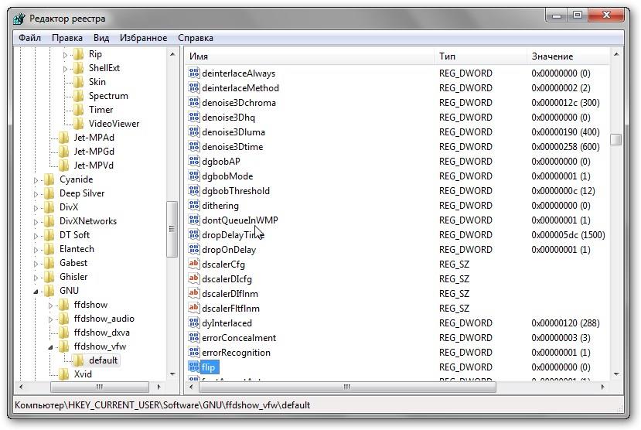Click the folder icon next to Spectrum
641x430 pixels.
(x=78, y=96)
